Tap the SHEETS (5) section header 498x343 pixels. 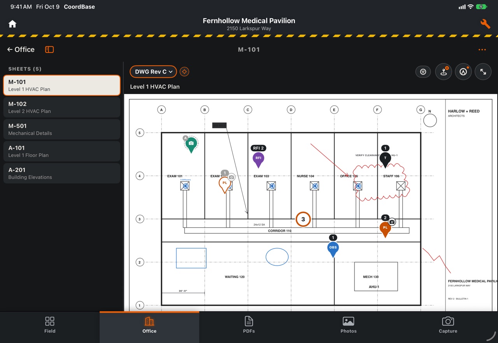point(25,69)
